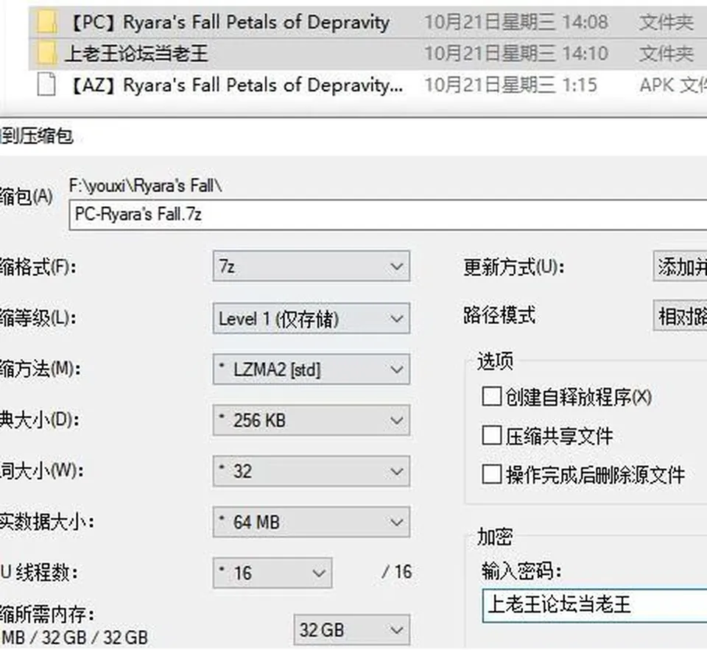Expand the solid block size dropdown 64 MB
The height and width of the screenshot is (650, 707).
tap(311, 523)
